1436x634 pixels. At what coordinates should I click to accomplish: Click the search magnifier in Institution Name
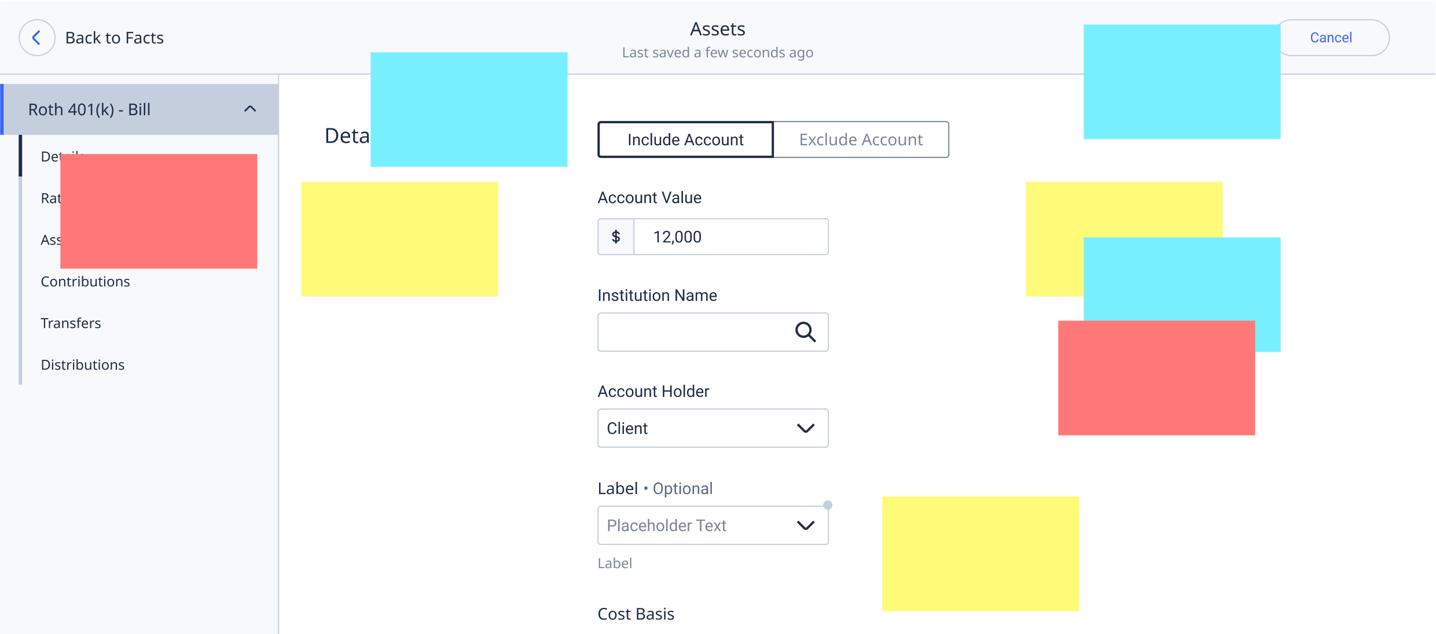tap(805, 332)
